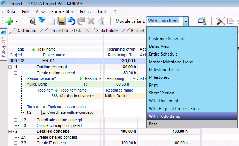Open the Data menu
The width and height of the screenshot is (239, 146).
coord(11,12)
